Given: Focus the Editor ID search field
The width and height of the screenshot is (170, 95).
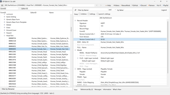Looking at the screenshot, I should click(50, 8).
